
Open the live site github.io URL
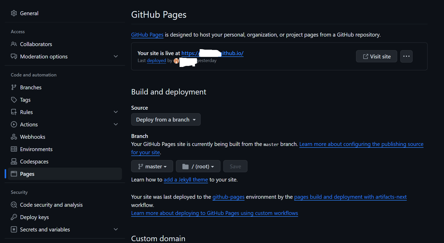click(x=212, y=53)
